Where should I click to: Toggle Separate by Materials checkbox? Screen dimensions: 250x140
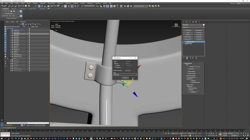190,80
